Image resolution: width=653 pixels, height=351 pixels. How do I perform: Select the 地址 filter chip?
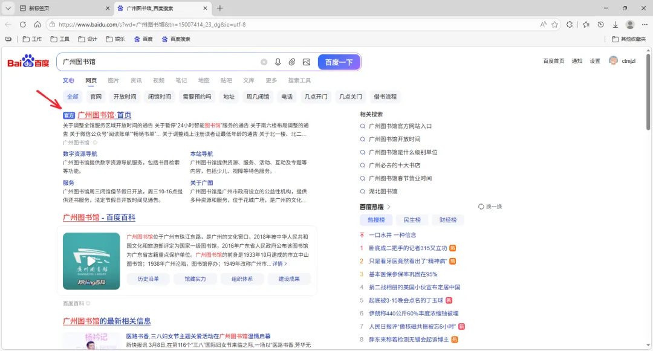pos(229,97)
